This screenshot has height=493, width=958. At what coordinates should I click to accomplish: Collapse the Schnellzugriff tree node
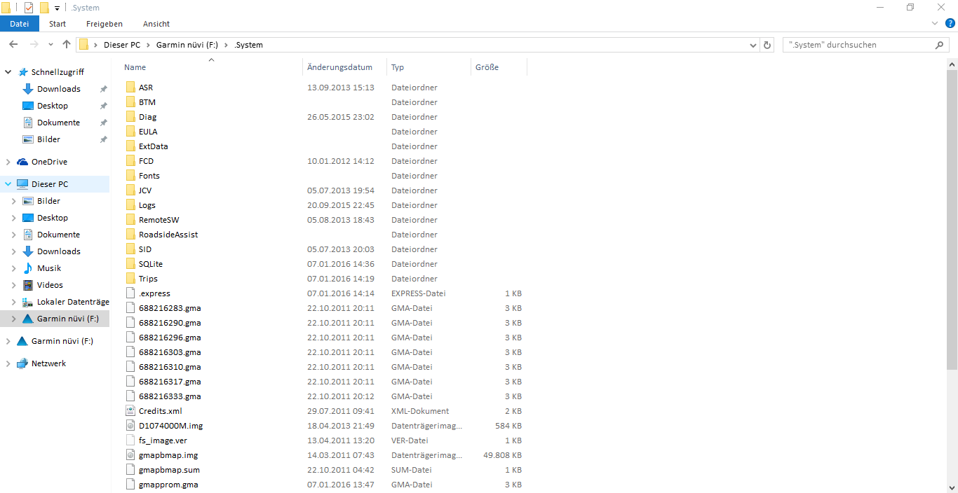pyautogui.click(x=8, y=72)
